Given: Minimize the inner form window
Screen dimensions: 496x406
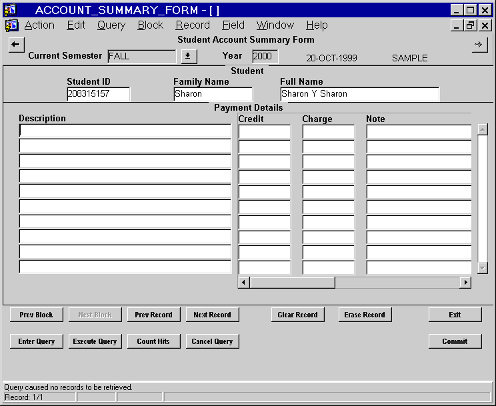Looking at the screenshot, I should 456,25.
